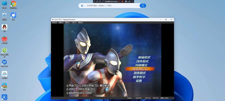Screen dimensions: 225x101
Task: Focus the Baidu search input field
Action: (111, 6)
